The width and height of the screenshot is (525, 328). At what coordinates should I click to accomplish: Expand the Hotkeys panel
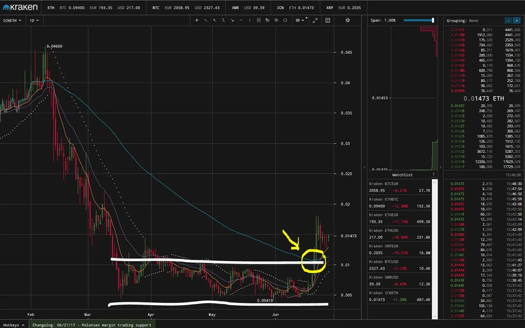[x=14, y=325]
